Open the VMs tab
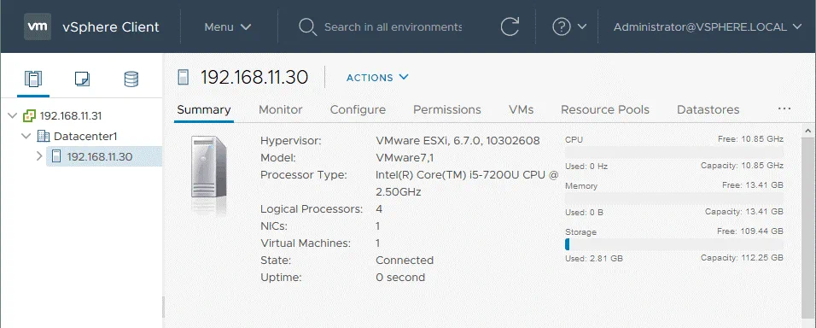Screen dimensions: 816x328 coord(521,110)
